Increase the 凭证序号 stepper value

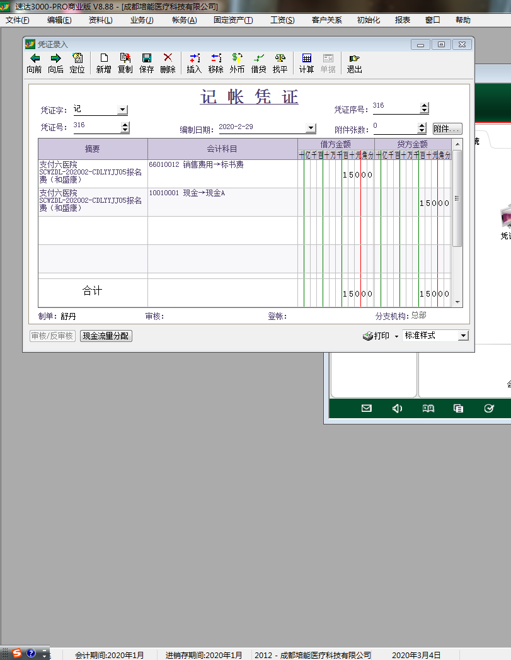(x=424, y=106)
